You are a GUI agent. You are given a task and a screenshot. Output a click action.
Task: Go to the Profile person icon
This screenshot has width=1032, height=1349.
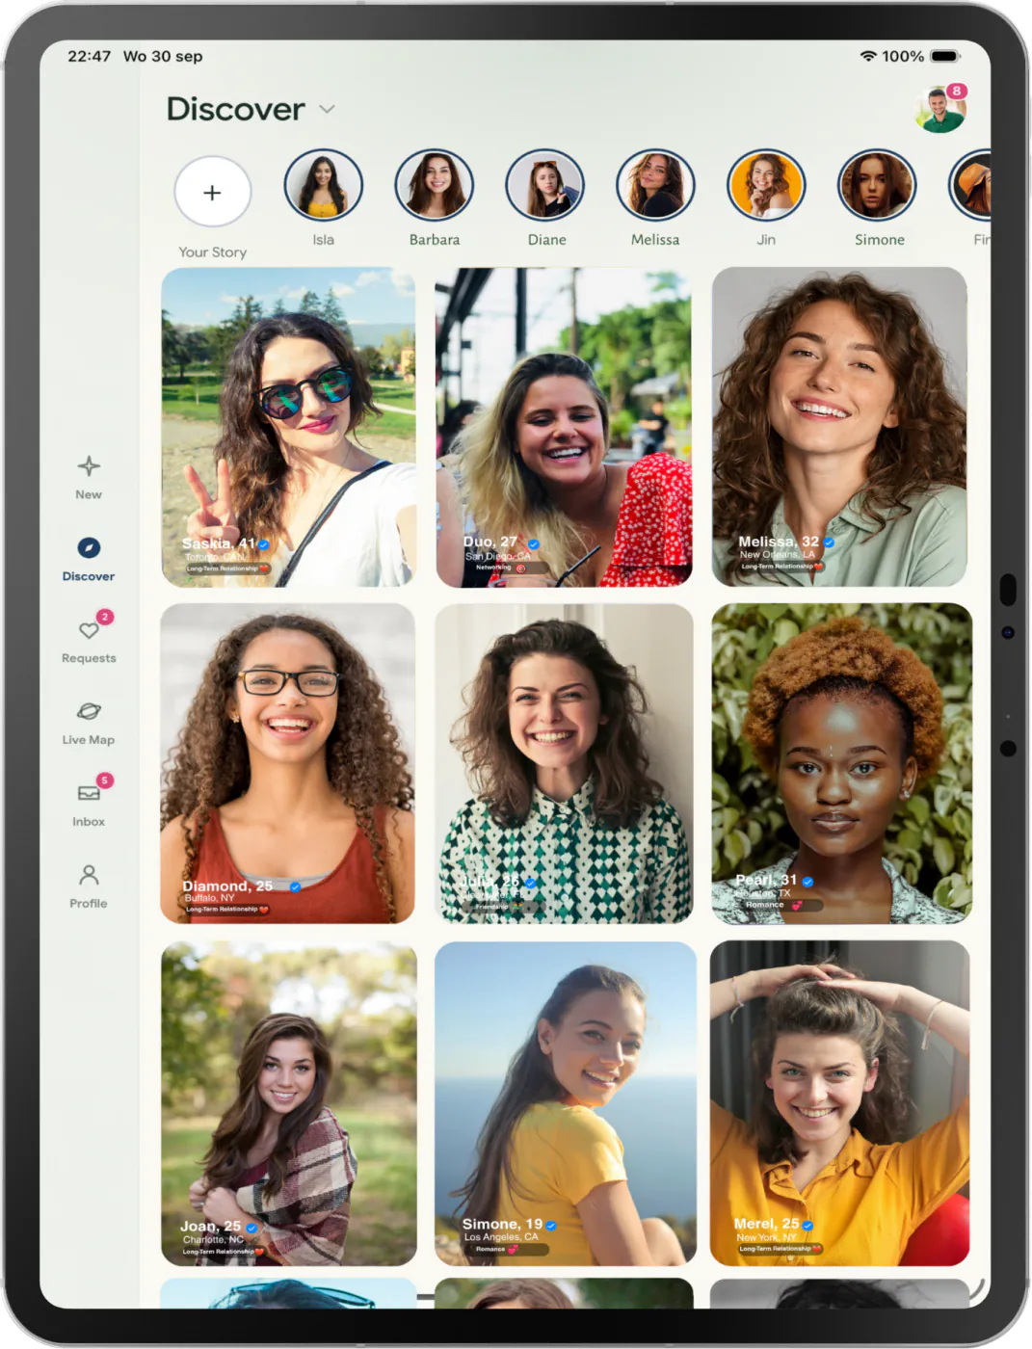[89, 875]
